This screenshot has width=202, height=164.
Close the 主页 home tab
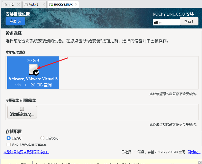(x=18, y=5)
